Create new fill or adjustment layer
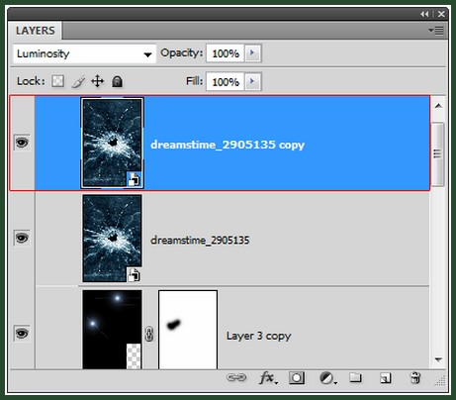 click(x=327, y=378)
